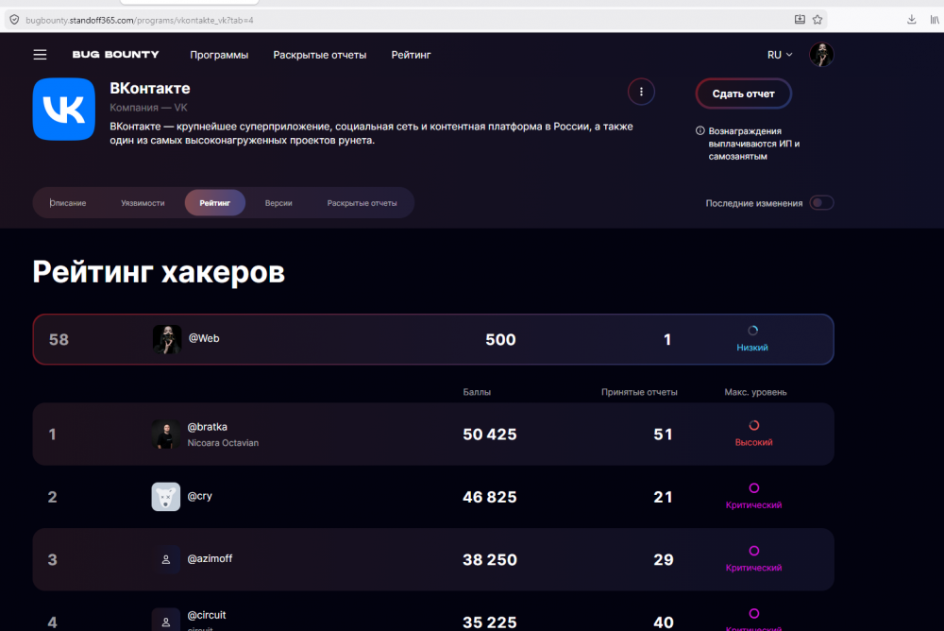The height and width of the screenshot is (631, 944).
Task: Click @Web user avatar
Action: (x=167, y=339)
